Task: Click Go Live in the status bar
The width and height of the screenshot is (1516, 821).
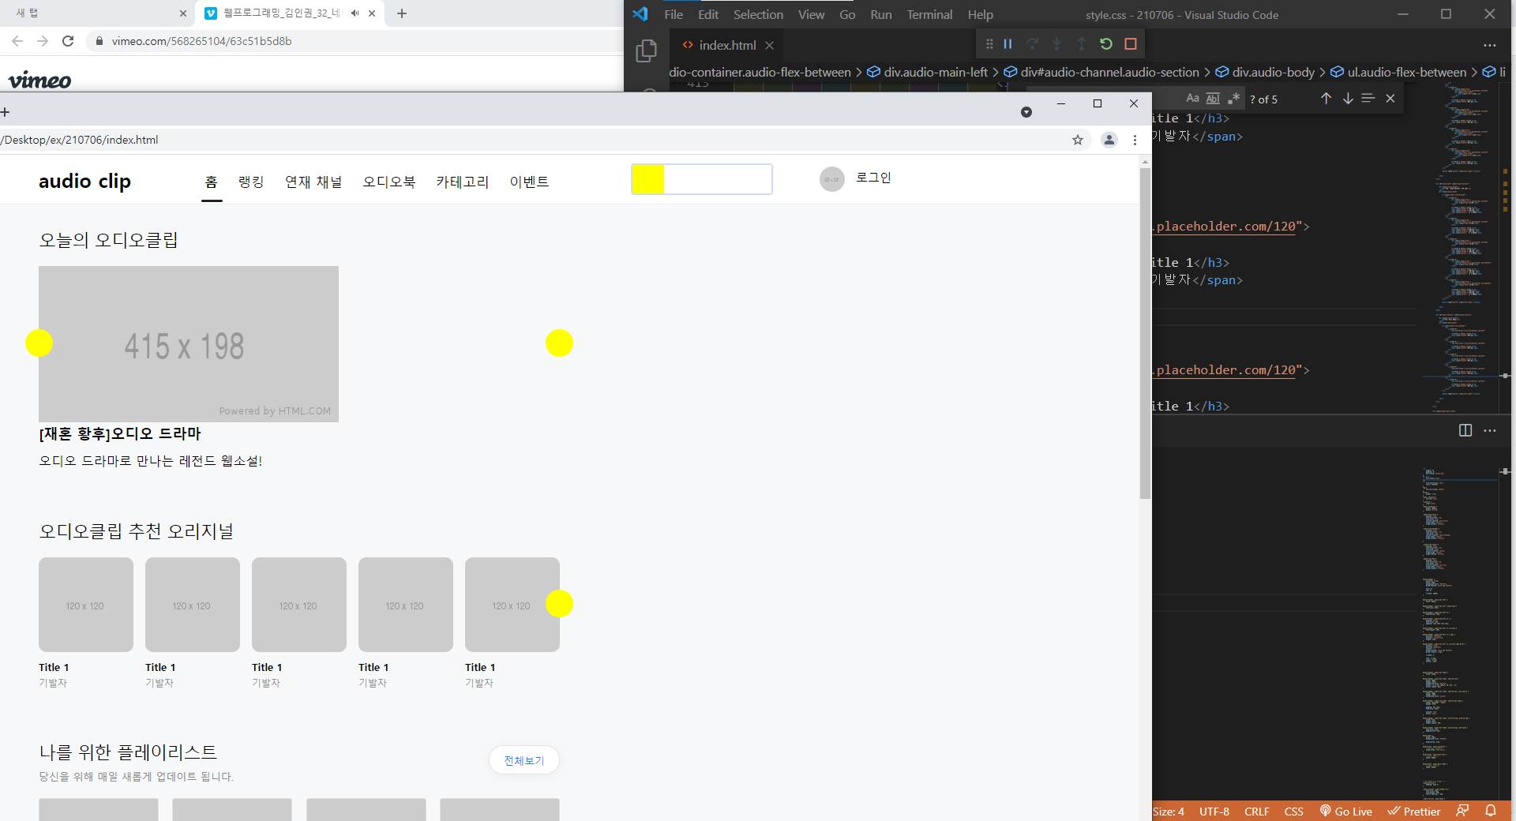Action: [1346, 811]
